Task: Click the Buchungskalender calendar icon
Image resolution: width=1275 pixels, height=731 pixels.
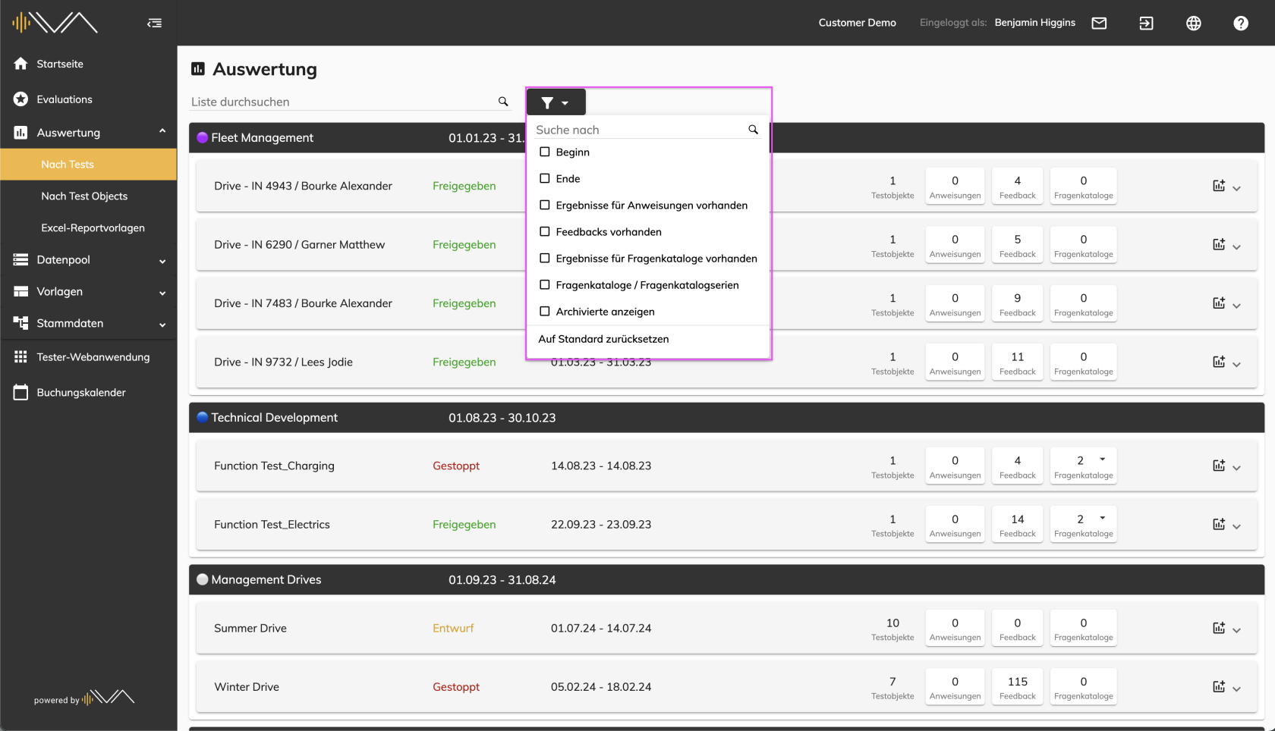Action: 20,392
